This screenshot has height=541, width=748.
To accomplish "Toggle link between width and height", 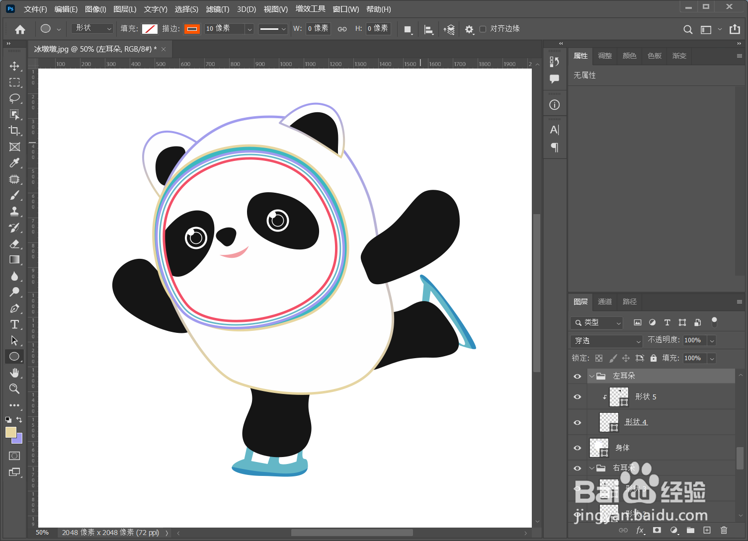I will [342, 29].
